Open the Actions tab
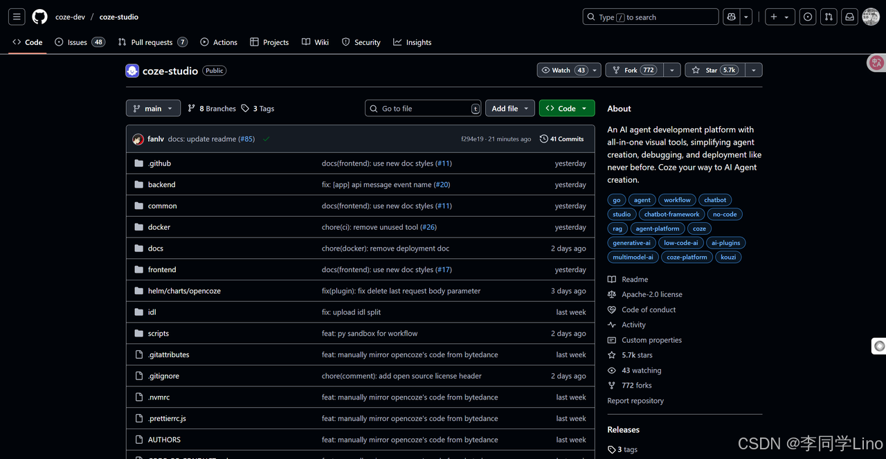This screenshot has width=886, height=459. (x=219, y=42)
